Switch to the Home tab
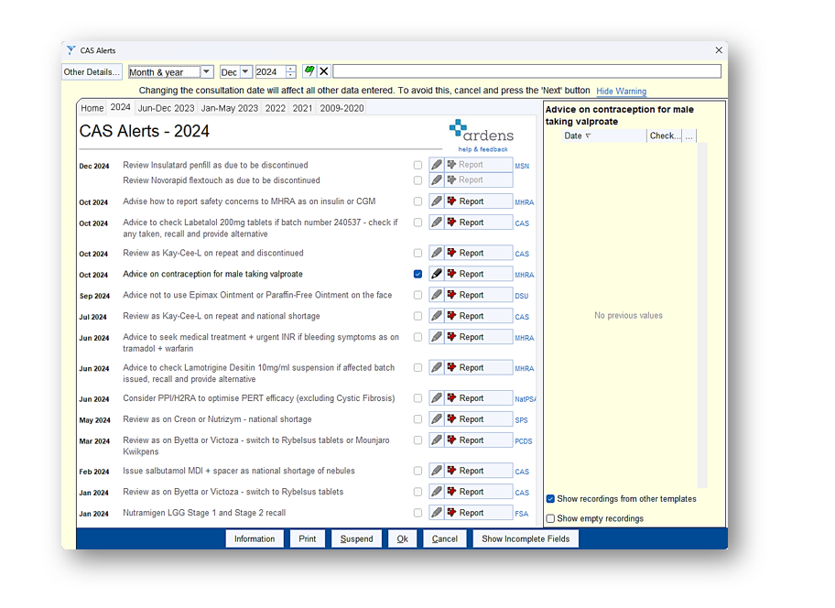This screenshot has width=835, height=608. (x=92, y=108)
